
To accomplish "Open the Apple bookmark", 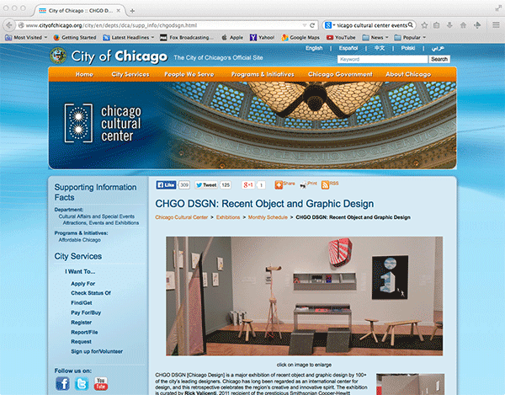I will pyautogui.click(x=232, y=37).
